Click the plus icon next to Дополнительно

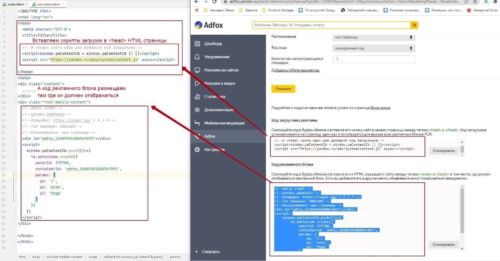[x=197, y=110]
